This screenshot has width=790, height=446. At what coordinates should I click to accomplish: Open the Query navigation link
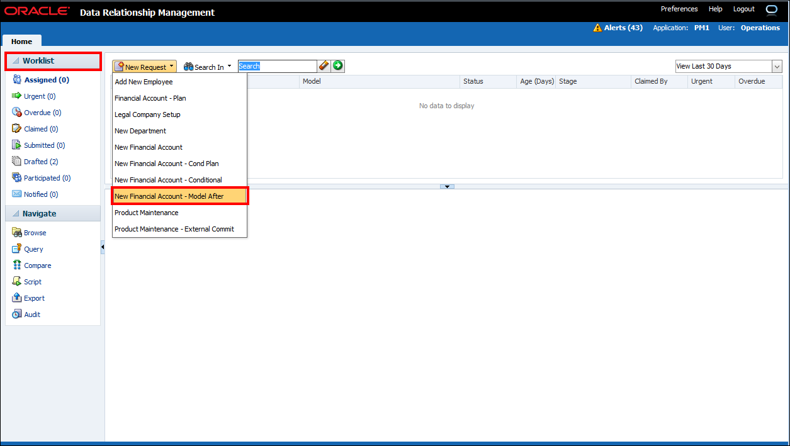(33, 249)
